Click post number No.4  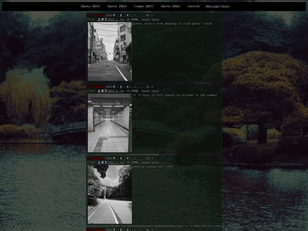pos(149,229)
